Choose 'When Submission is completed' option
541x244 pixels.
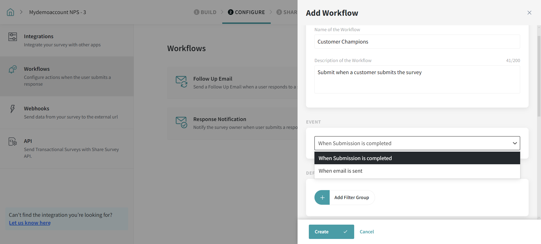[355, 158]
